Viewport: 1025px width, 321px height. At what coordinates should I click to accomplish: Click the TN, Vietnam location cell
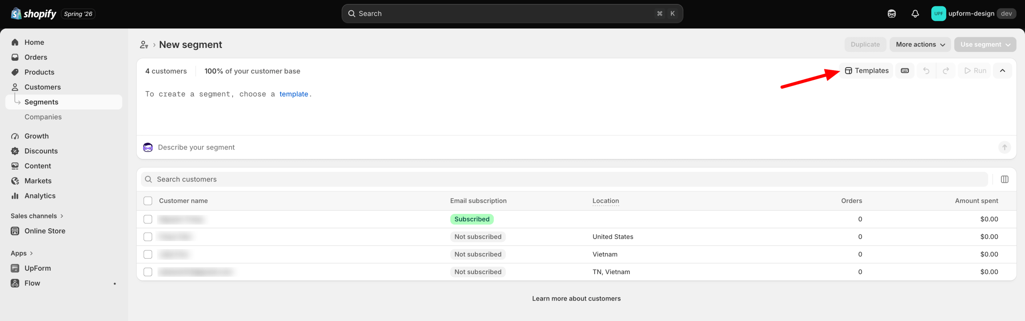pos(611,272)
